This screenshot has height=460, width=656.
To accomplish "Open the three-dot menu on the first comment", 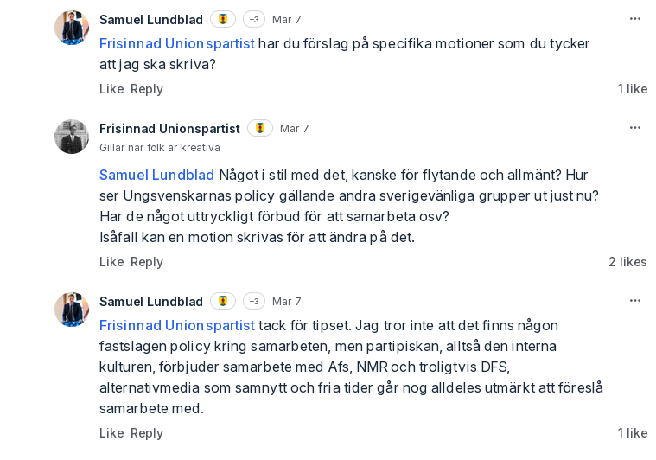I will pos(635,18).
